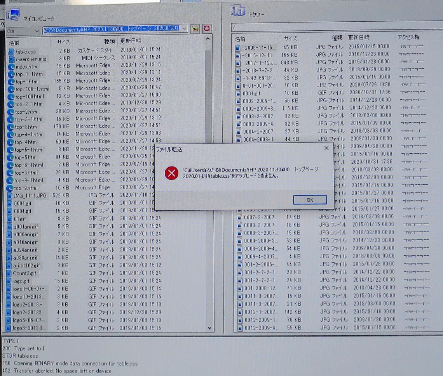
Task: Click the remote path input field
Action: pos(334,27)
